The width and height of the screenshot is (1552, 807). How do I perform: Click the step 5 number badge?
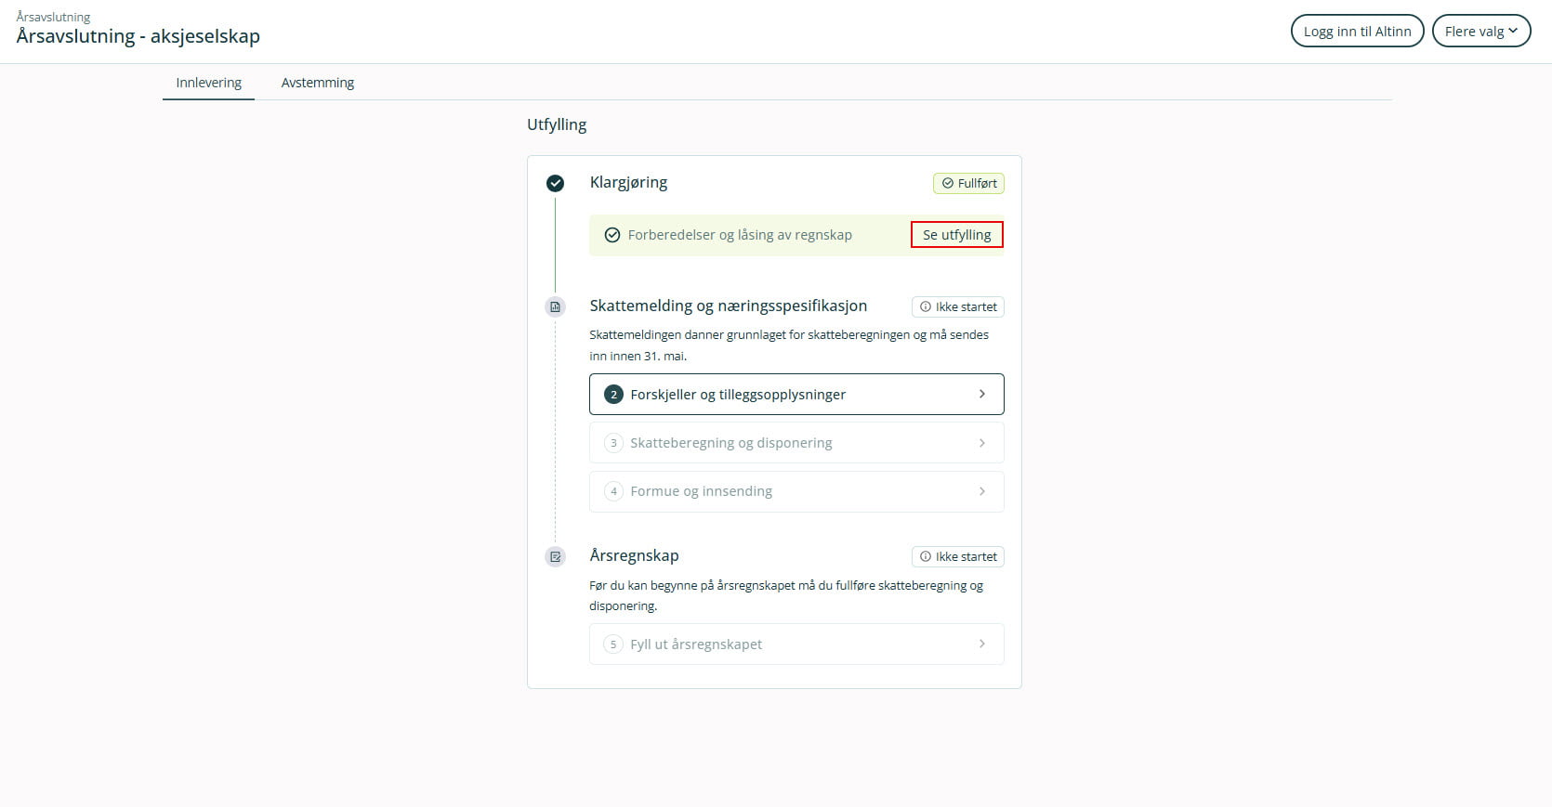tap(613, 644)
